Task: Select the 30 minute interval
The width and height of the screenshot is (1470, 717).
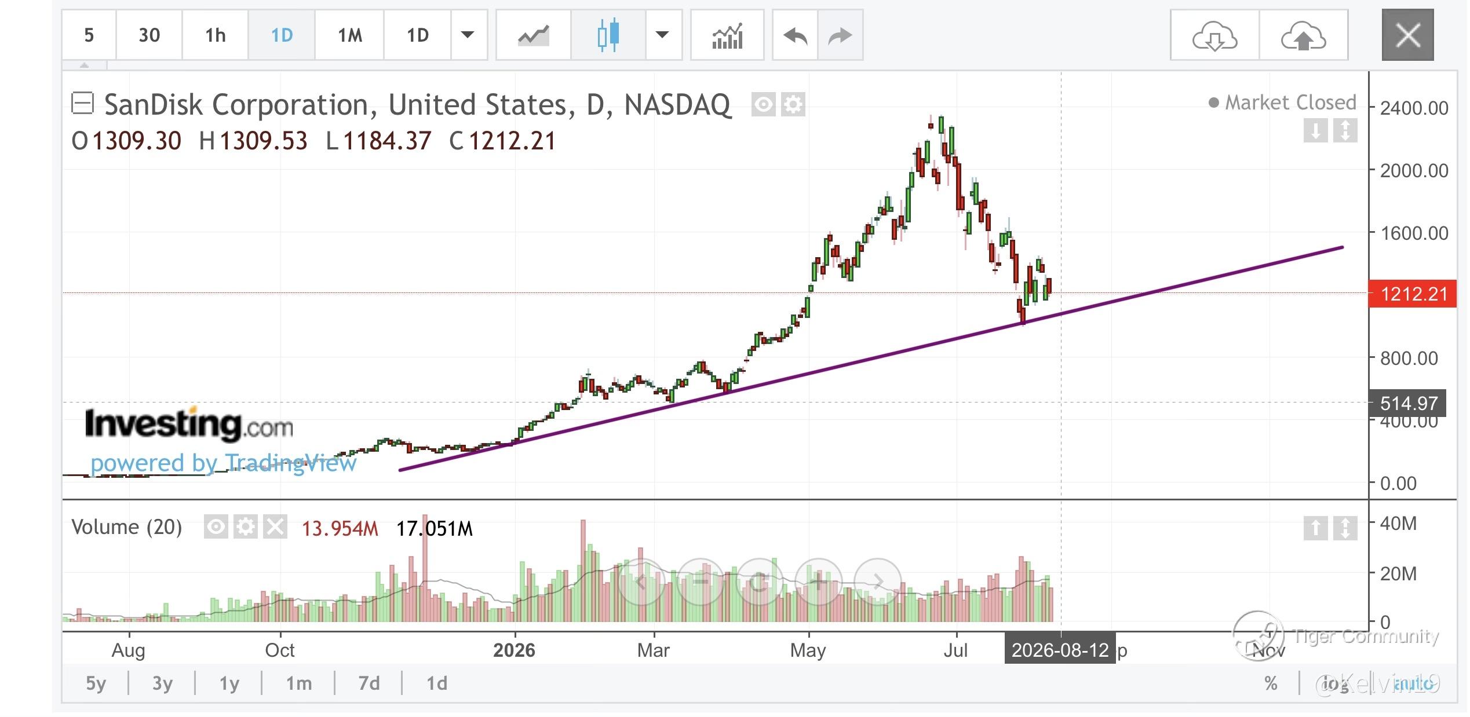Action: click(149, 35)
